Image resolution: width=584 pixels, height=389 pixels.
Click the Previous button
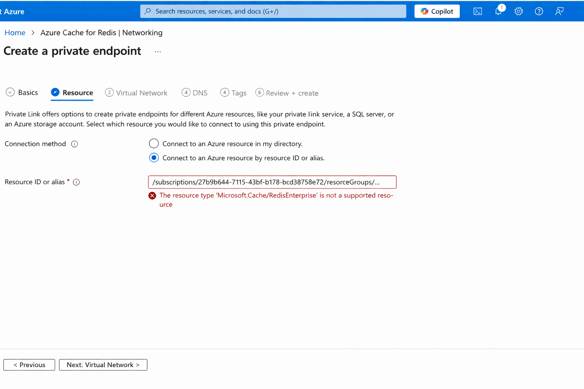pos(29,365)
